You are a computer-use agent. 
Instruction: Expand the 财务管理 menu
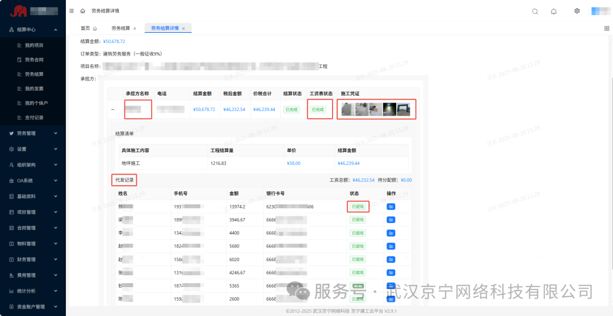click(x=33, y=259)
